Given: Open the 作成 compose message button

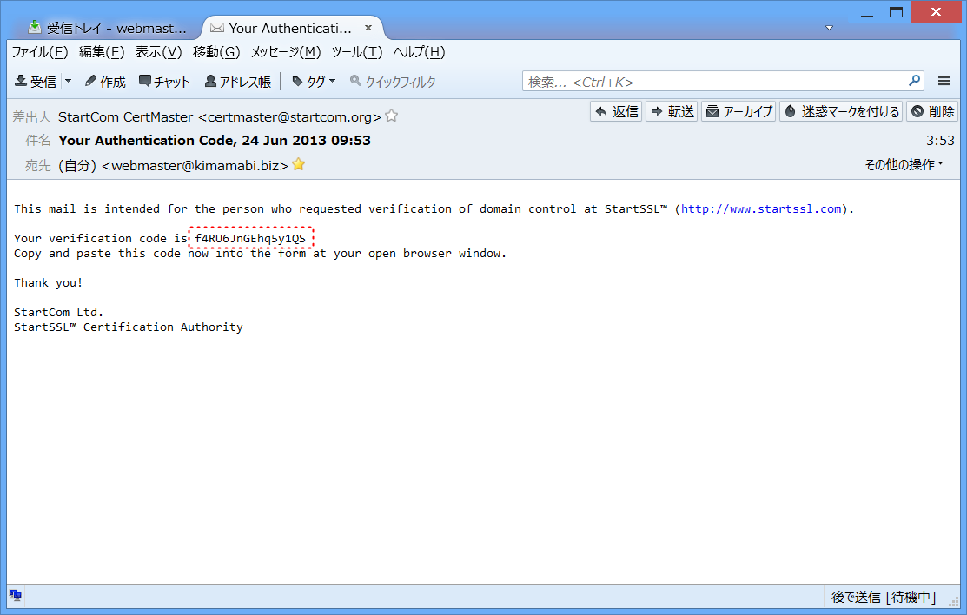Looking at the screenshot, I should click(x=105, y=82).
